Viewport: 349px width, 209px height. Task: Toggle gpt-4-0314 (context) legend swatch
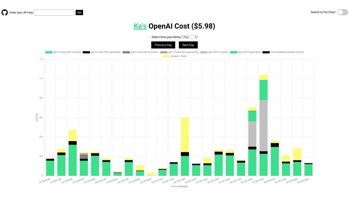tap(204, 52)
